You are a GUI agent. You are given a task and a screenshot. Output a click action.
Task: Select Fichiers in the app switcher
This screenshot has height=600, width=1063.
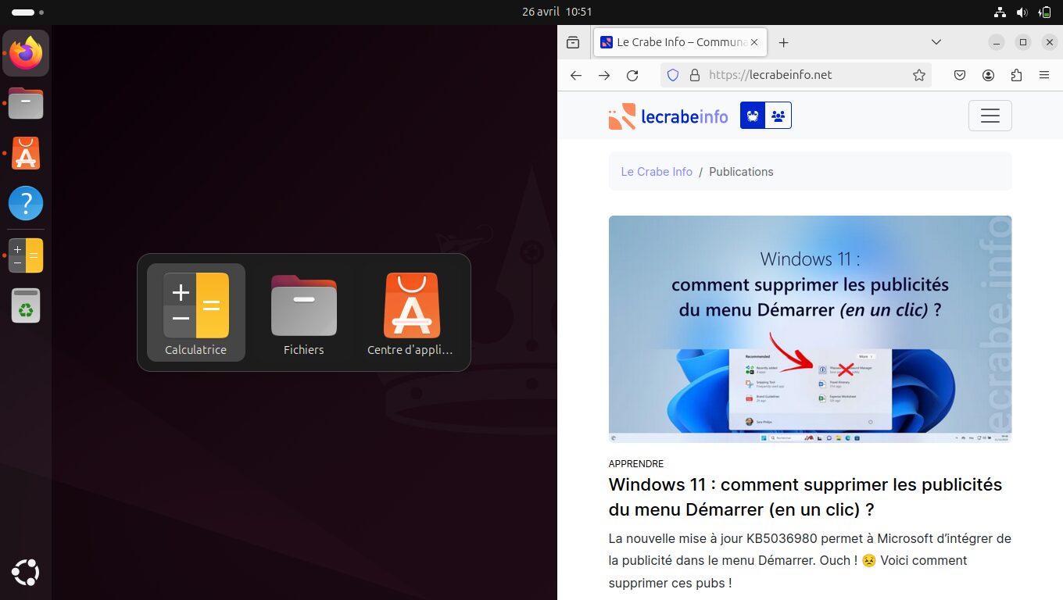(x=304, y=312)
